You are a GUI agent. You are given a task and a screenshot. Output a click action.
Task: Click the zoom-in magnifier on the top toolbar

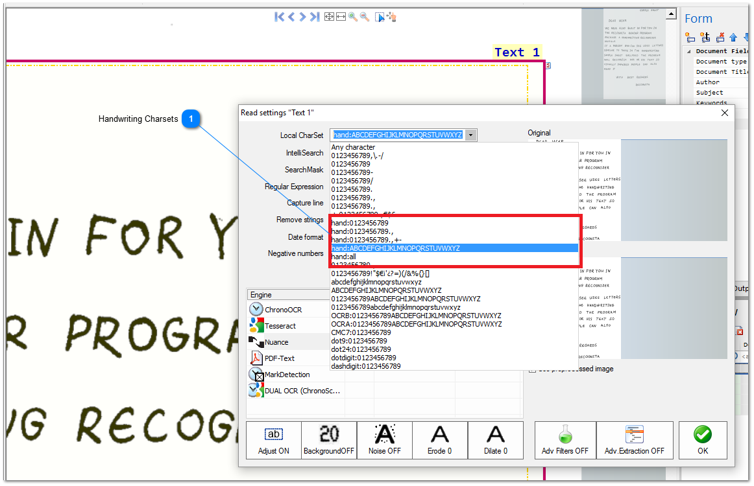tap(354, 17)
